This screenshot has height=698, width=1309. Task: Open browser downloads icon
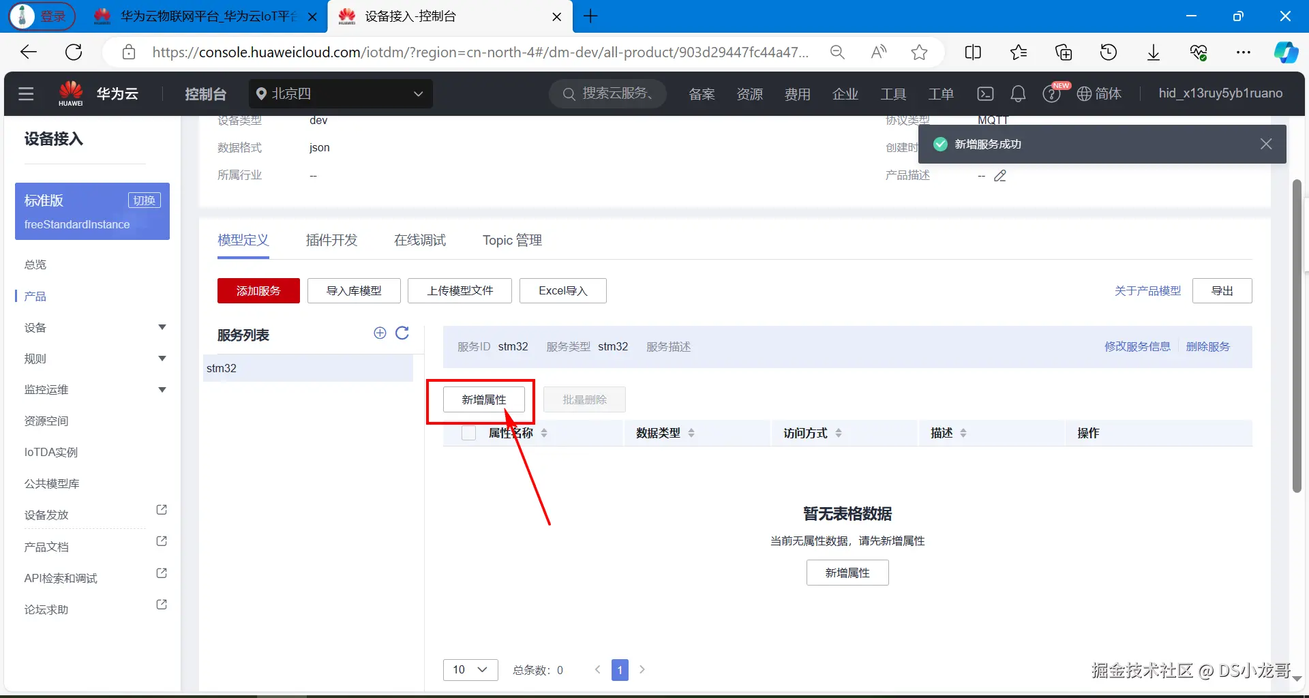click(x=1154, y=52)
